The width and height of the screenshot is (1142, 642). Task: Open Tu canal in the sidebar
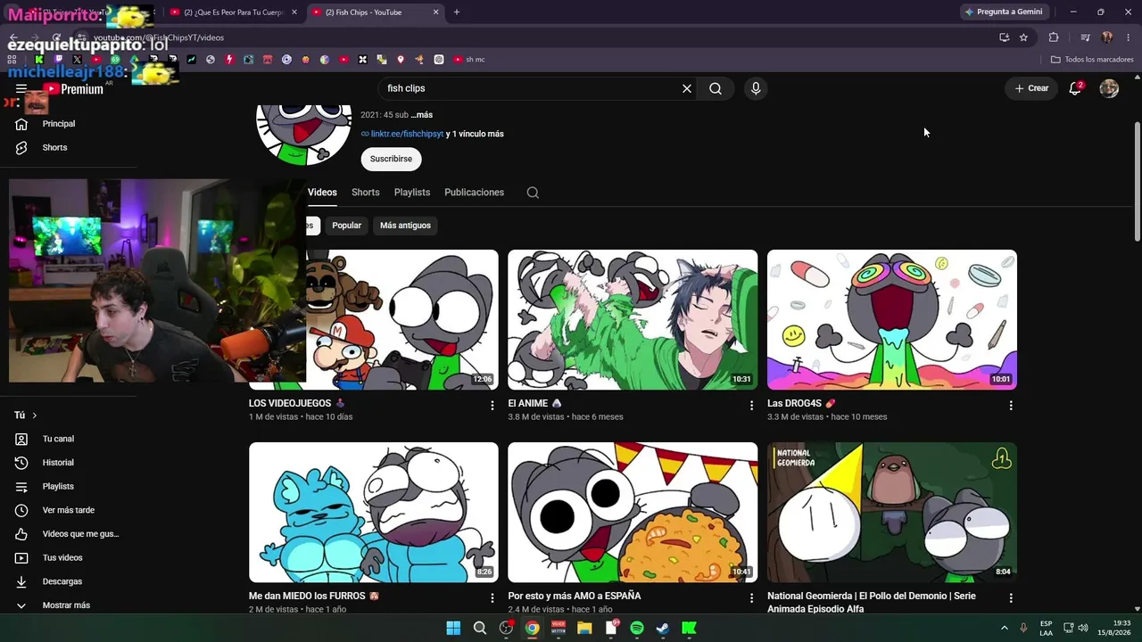(x=59, y=439)
